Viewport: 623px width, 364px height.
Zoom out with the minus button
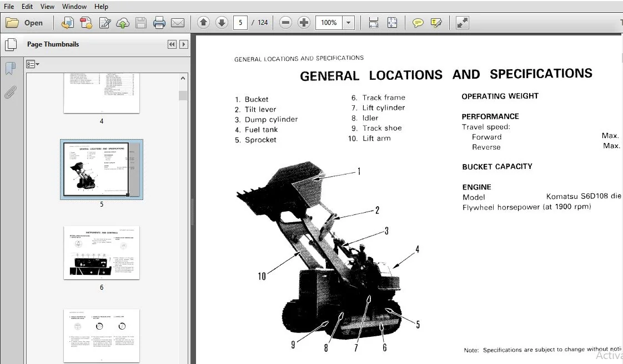click(285, 23)
